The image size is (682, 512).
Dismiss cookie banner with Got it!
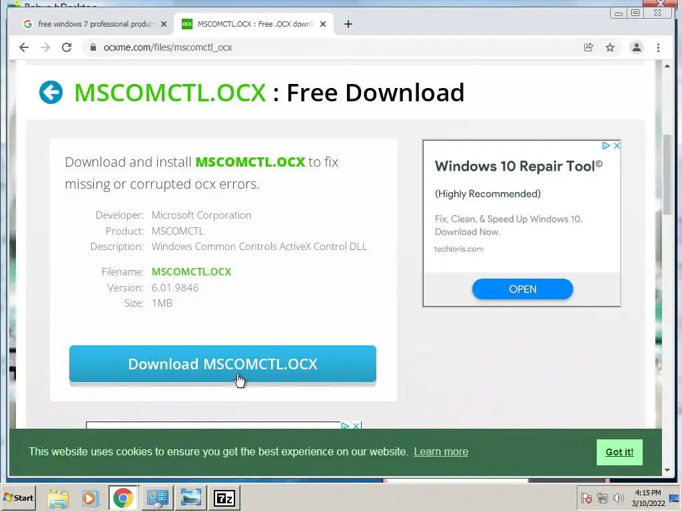[x=619, y=452]
